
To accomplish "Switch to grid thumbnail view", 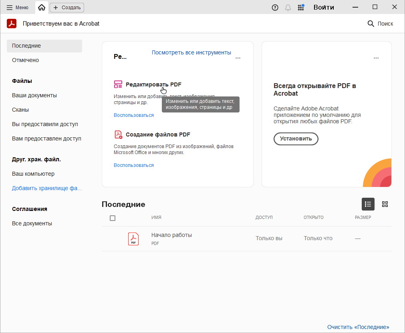I will coord(385,205).
